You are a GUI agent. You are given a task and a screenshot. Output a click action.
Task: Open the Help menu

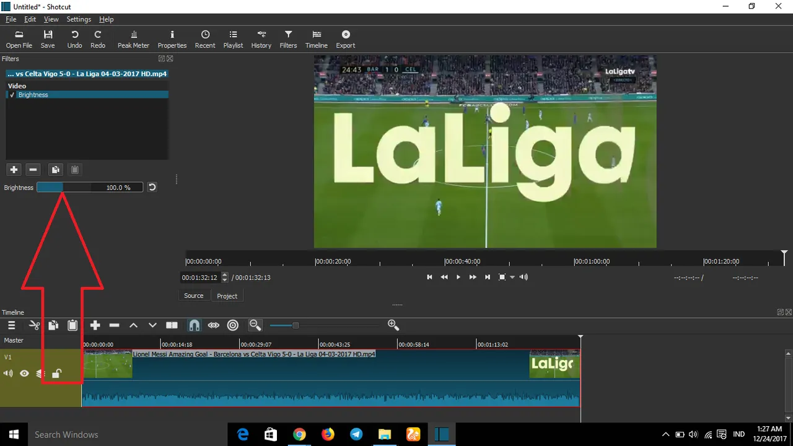107,19
